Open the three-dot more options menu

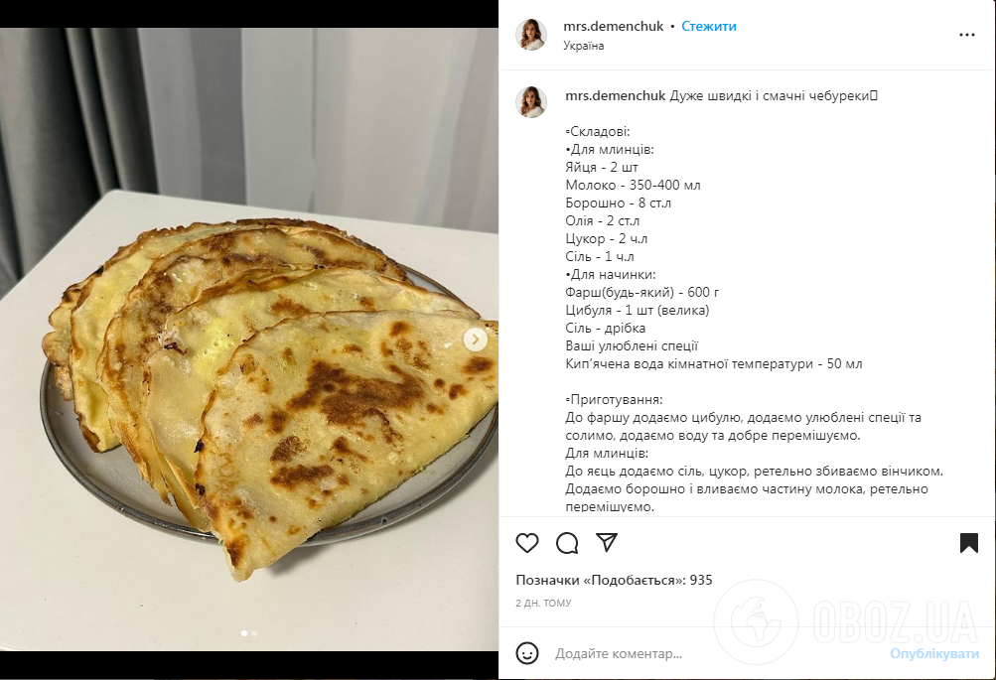967,35
